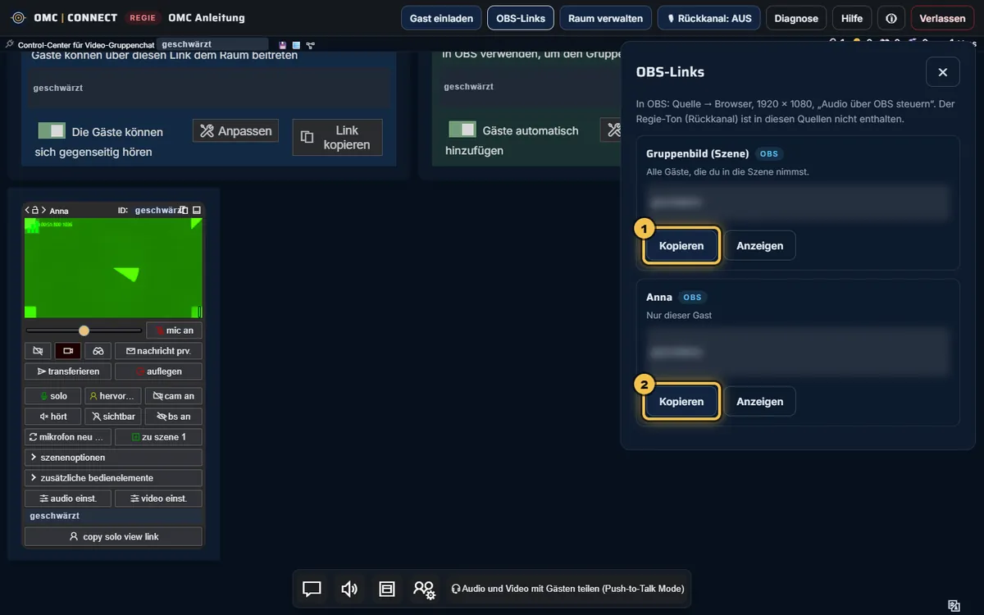Click the left arrow beside Anna's name

click(x=27, y=211)
